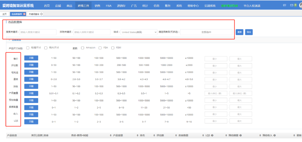The image size is (302, 142).
Task: Open the green 爱跨境浏览器 link
Action: (229, 6)
